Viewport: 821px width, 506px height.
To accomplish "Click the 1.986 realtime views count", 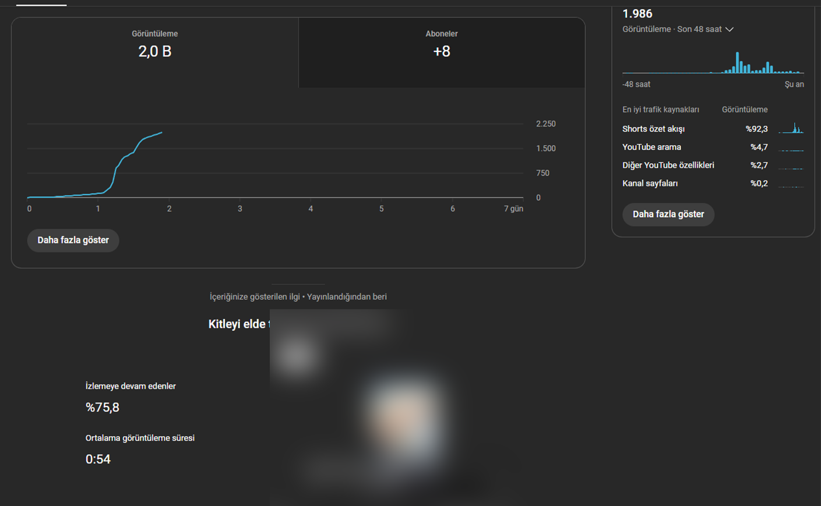I will tap(637, 13).
